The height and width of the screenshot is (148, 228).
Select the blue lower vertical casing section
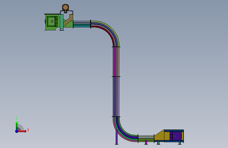click(x=115, y=97)
